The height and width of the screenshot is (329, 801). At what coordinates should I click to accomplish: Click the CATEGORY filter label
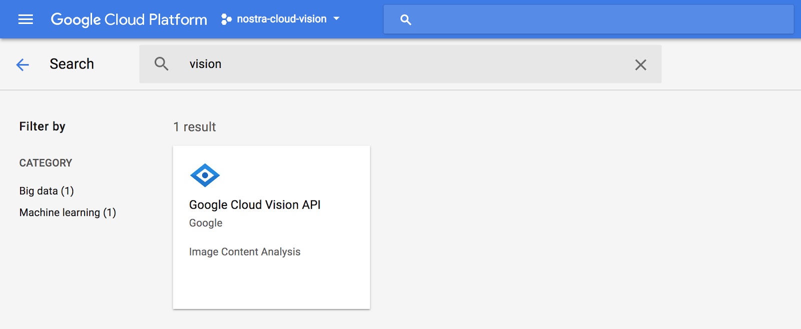pyautogui.click(x=46, y=163)
